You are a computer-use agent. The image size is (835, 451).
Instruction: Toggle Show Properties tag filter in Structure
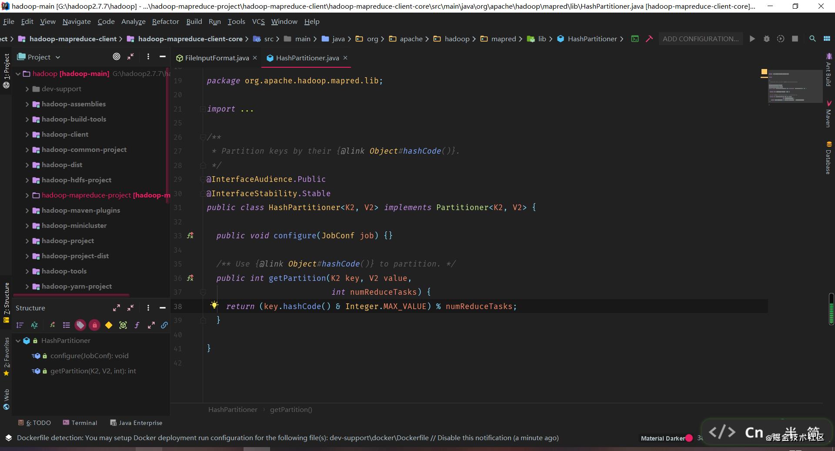click(80, 325)
